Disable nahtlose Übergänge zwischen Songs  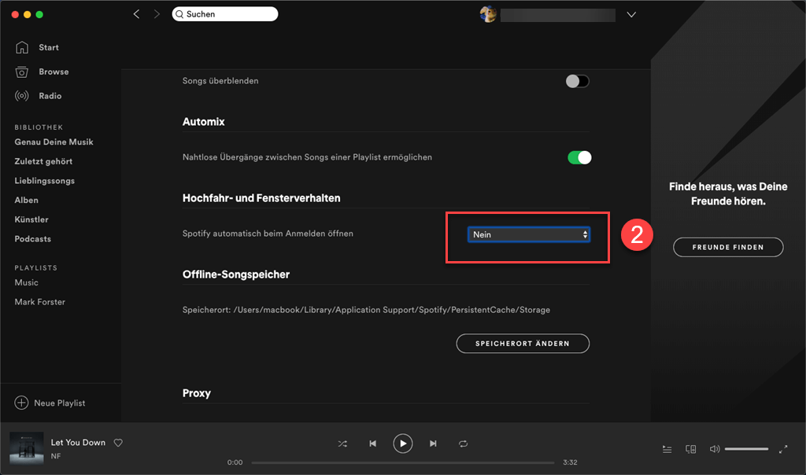click(x=580, y=157)
